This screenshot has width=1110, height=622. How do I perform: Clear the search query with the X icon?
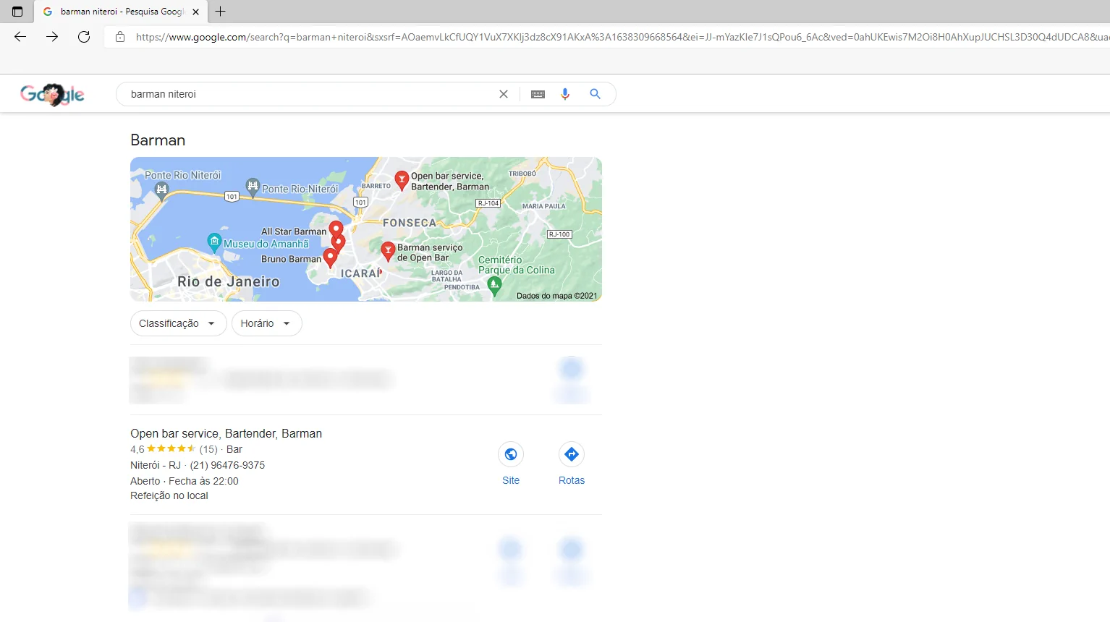point(504,93)
